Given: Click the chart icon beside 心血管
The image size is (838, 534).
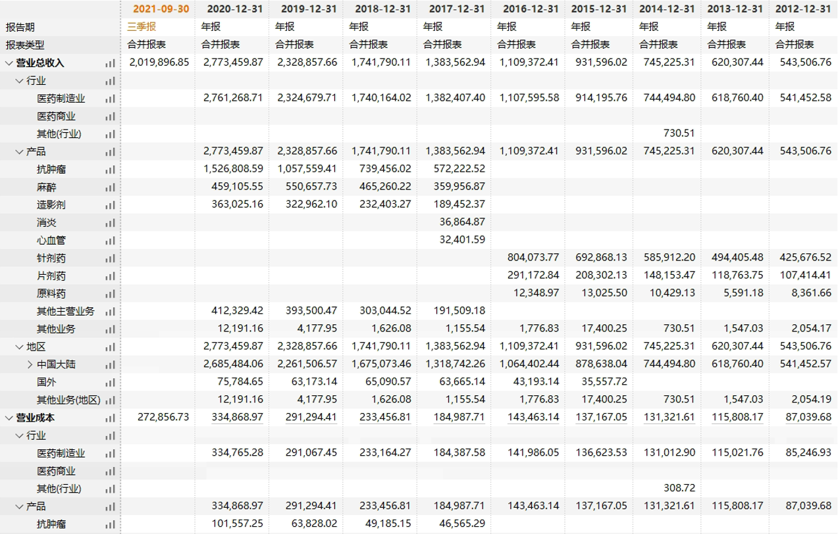Looking at the screenshot, I should pos(110,241).
